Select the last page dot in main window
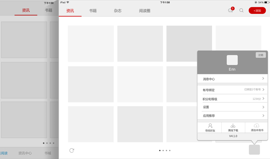Viewport: 270px width, 159px height. click(170, 150)
